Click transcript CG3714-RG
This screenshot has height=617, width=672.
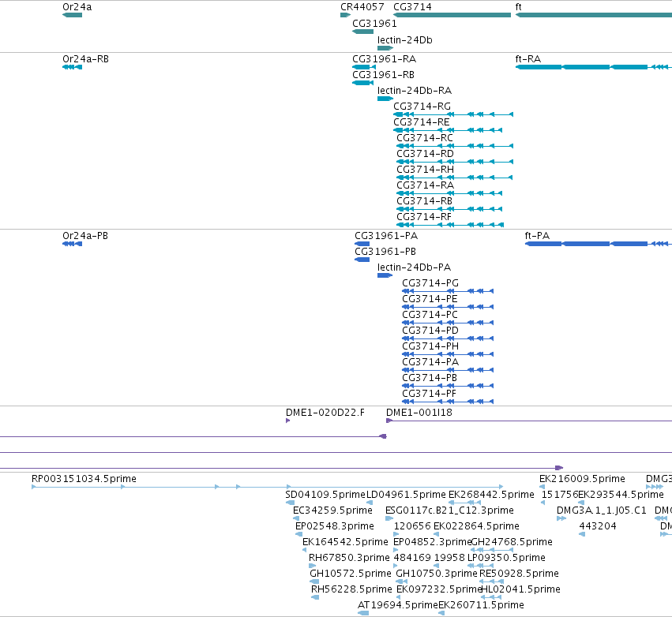[453, 114]
